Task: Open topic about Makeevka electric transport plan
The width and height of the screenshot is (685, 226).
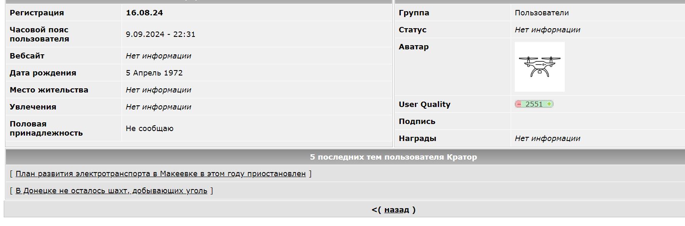Action: tap(161, 174)
